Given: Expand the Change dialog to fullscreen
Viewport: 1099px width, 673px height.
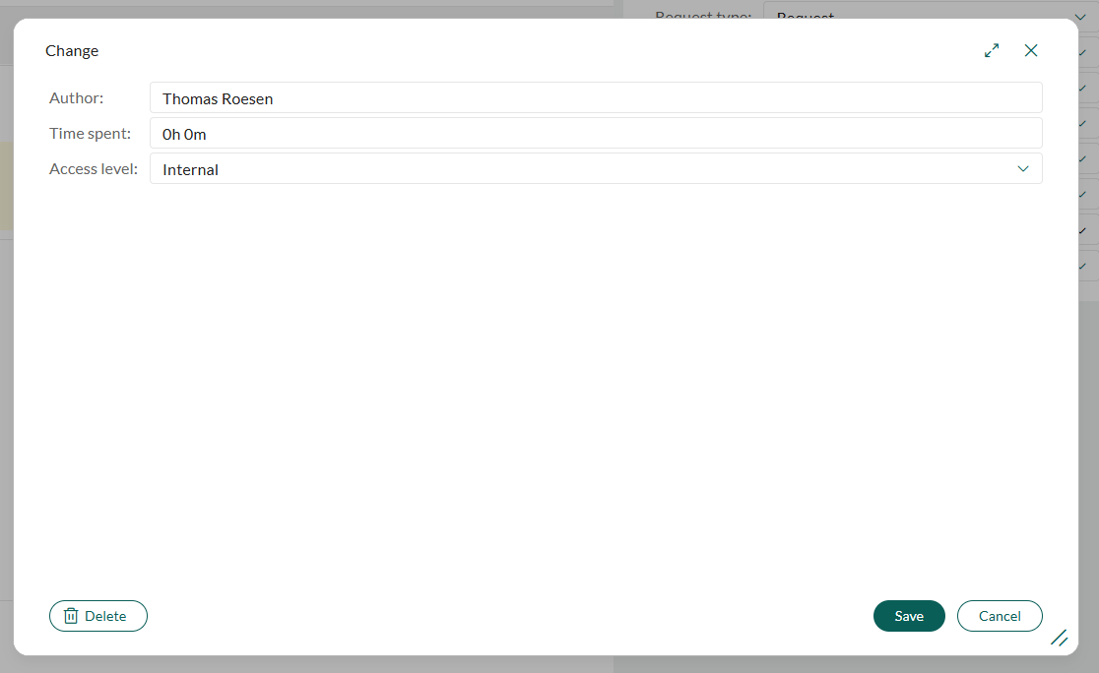Looking at the screenshot, I should (991, 50).
